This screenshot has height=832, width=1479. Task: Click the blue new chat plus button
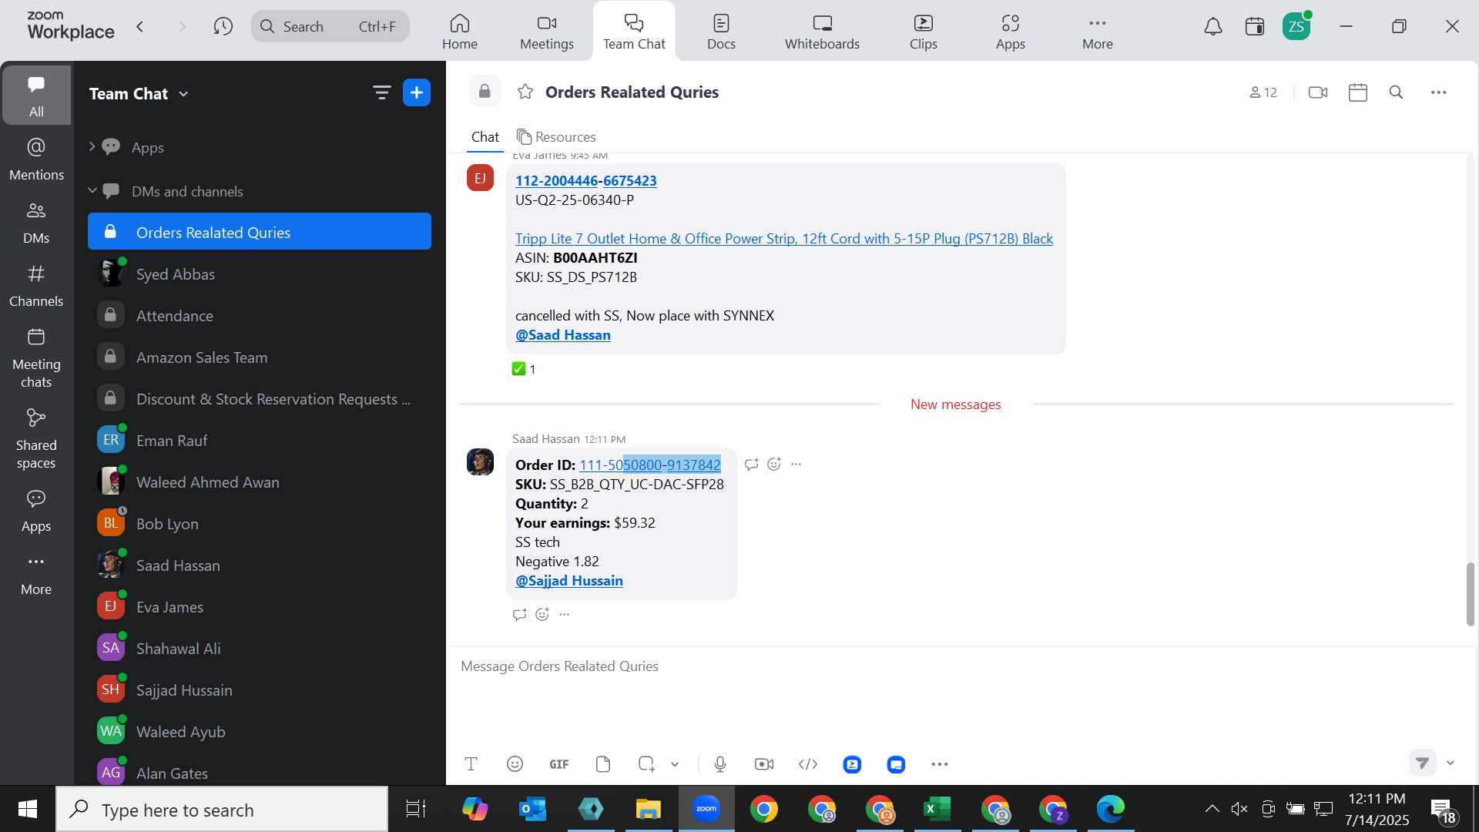coord(417,93)
